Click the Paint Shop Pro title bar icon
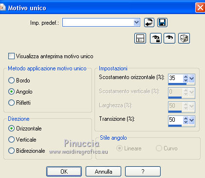 (2, 7)
